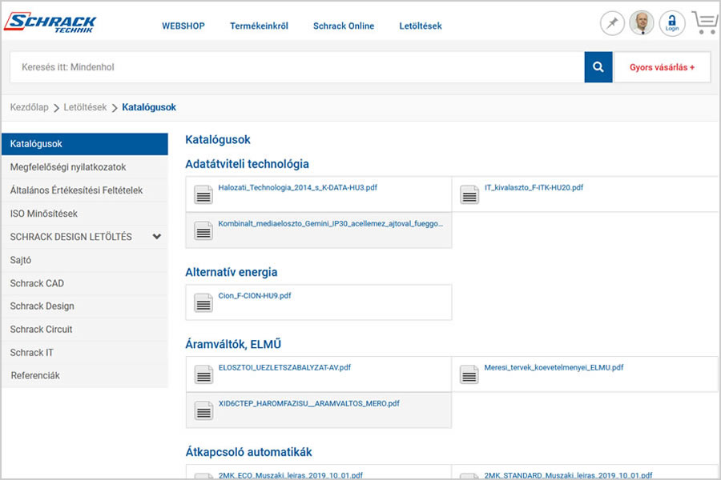Open ISO Minősítések sidebar item
721x480 pixels.
tap(85, 214)
